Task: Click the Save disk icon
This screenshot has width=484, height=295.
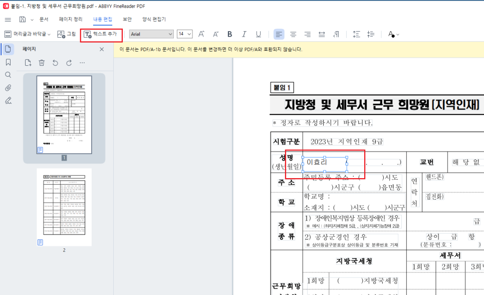Action: click(23, 20)
